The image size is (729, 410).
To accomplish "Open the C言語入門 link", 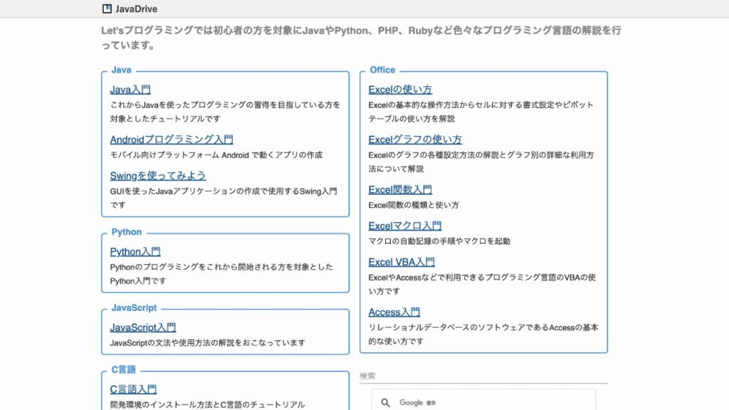I will pyautogui.click(x=135, y=389).
